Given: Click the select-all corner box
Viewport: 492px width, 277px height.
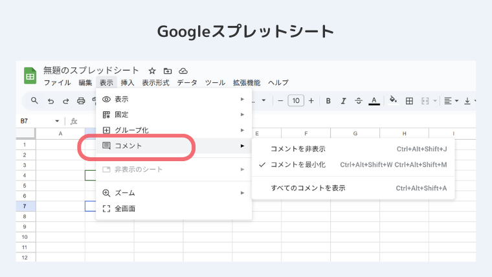Looking at the screenshot, I should coord(25,133).
